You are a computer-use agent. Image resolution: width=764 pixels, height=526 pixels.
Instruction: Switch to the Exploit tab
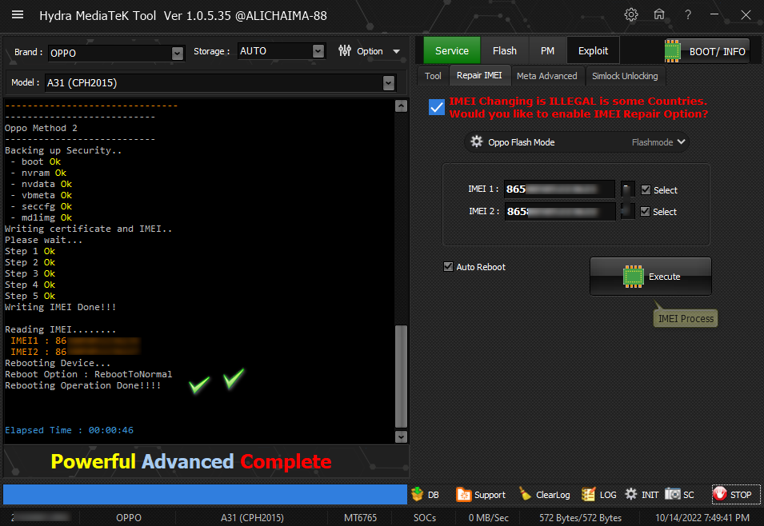click(x=593, y=50)
